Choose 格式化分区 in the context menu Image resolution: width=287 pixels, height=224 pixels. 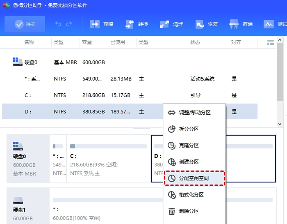point(191,195)
